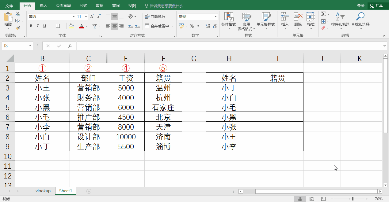This screenshot has width=389, height=202.
Task: Increase decimal places
Action: (208, 26)
